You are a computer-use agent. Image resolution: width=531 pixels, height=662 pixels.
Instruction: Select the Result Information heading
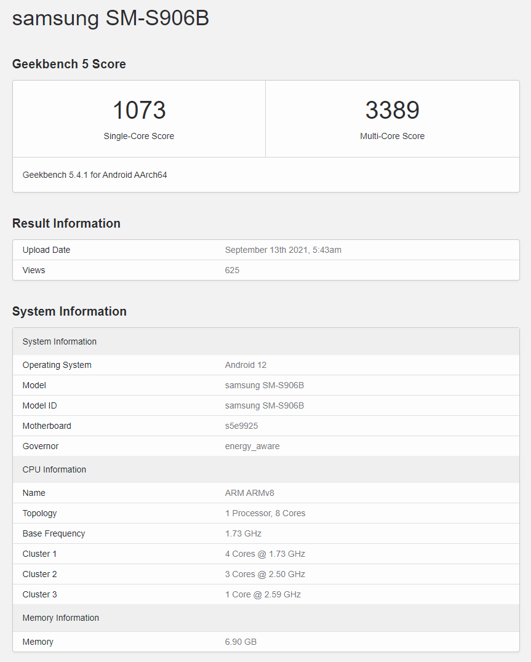(x=66, y=223)
